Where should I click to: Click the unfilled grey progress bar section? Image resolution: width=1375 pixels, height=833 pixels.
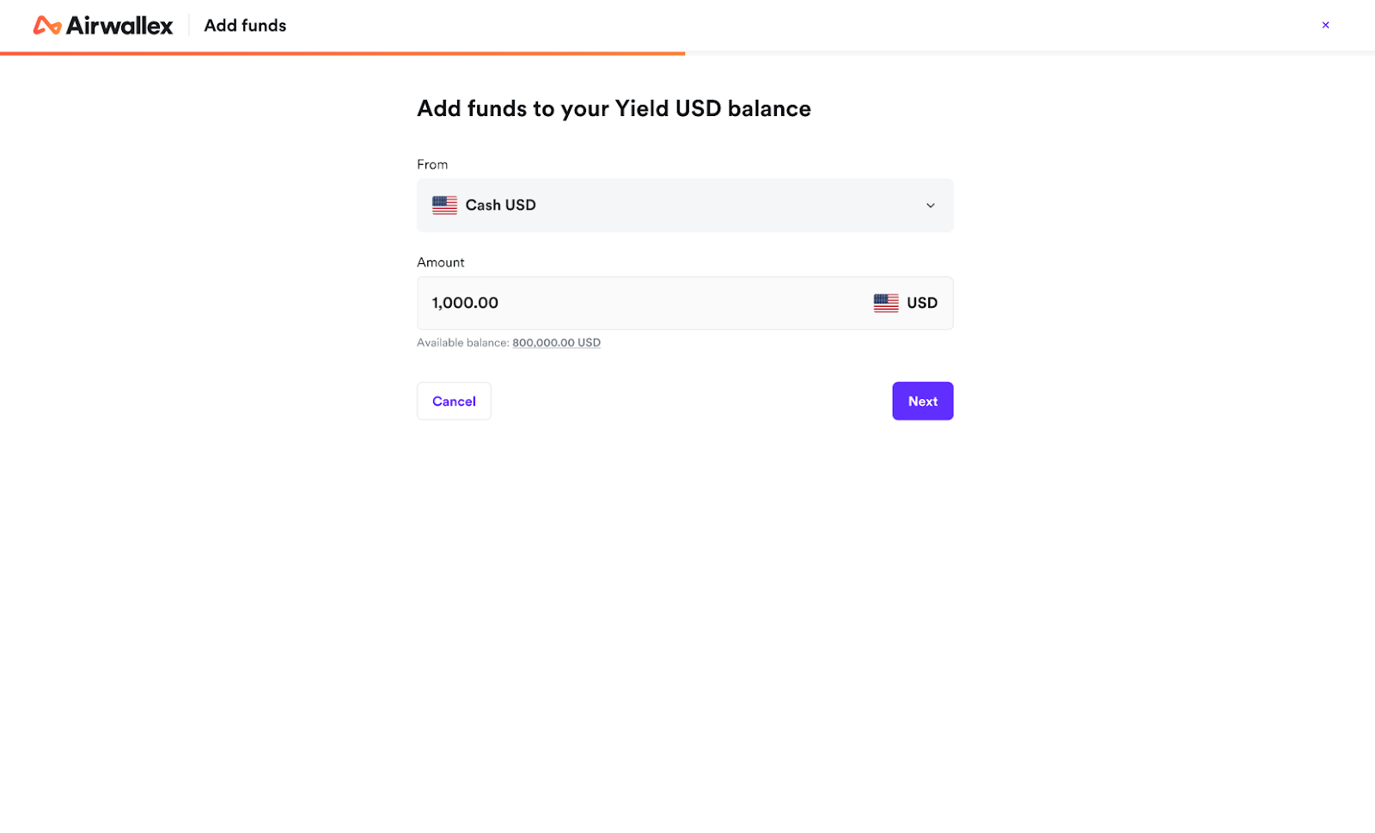1030,53
